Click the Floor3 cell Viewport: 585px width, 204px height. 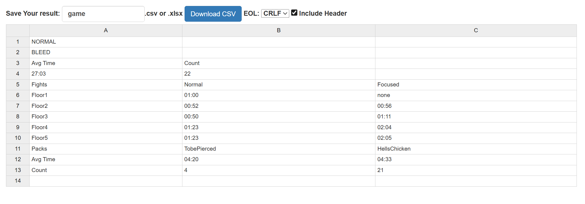[x=106, y=117]
